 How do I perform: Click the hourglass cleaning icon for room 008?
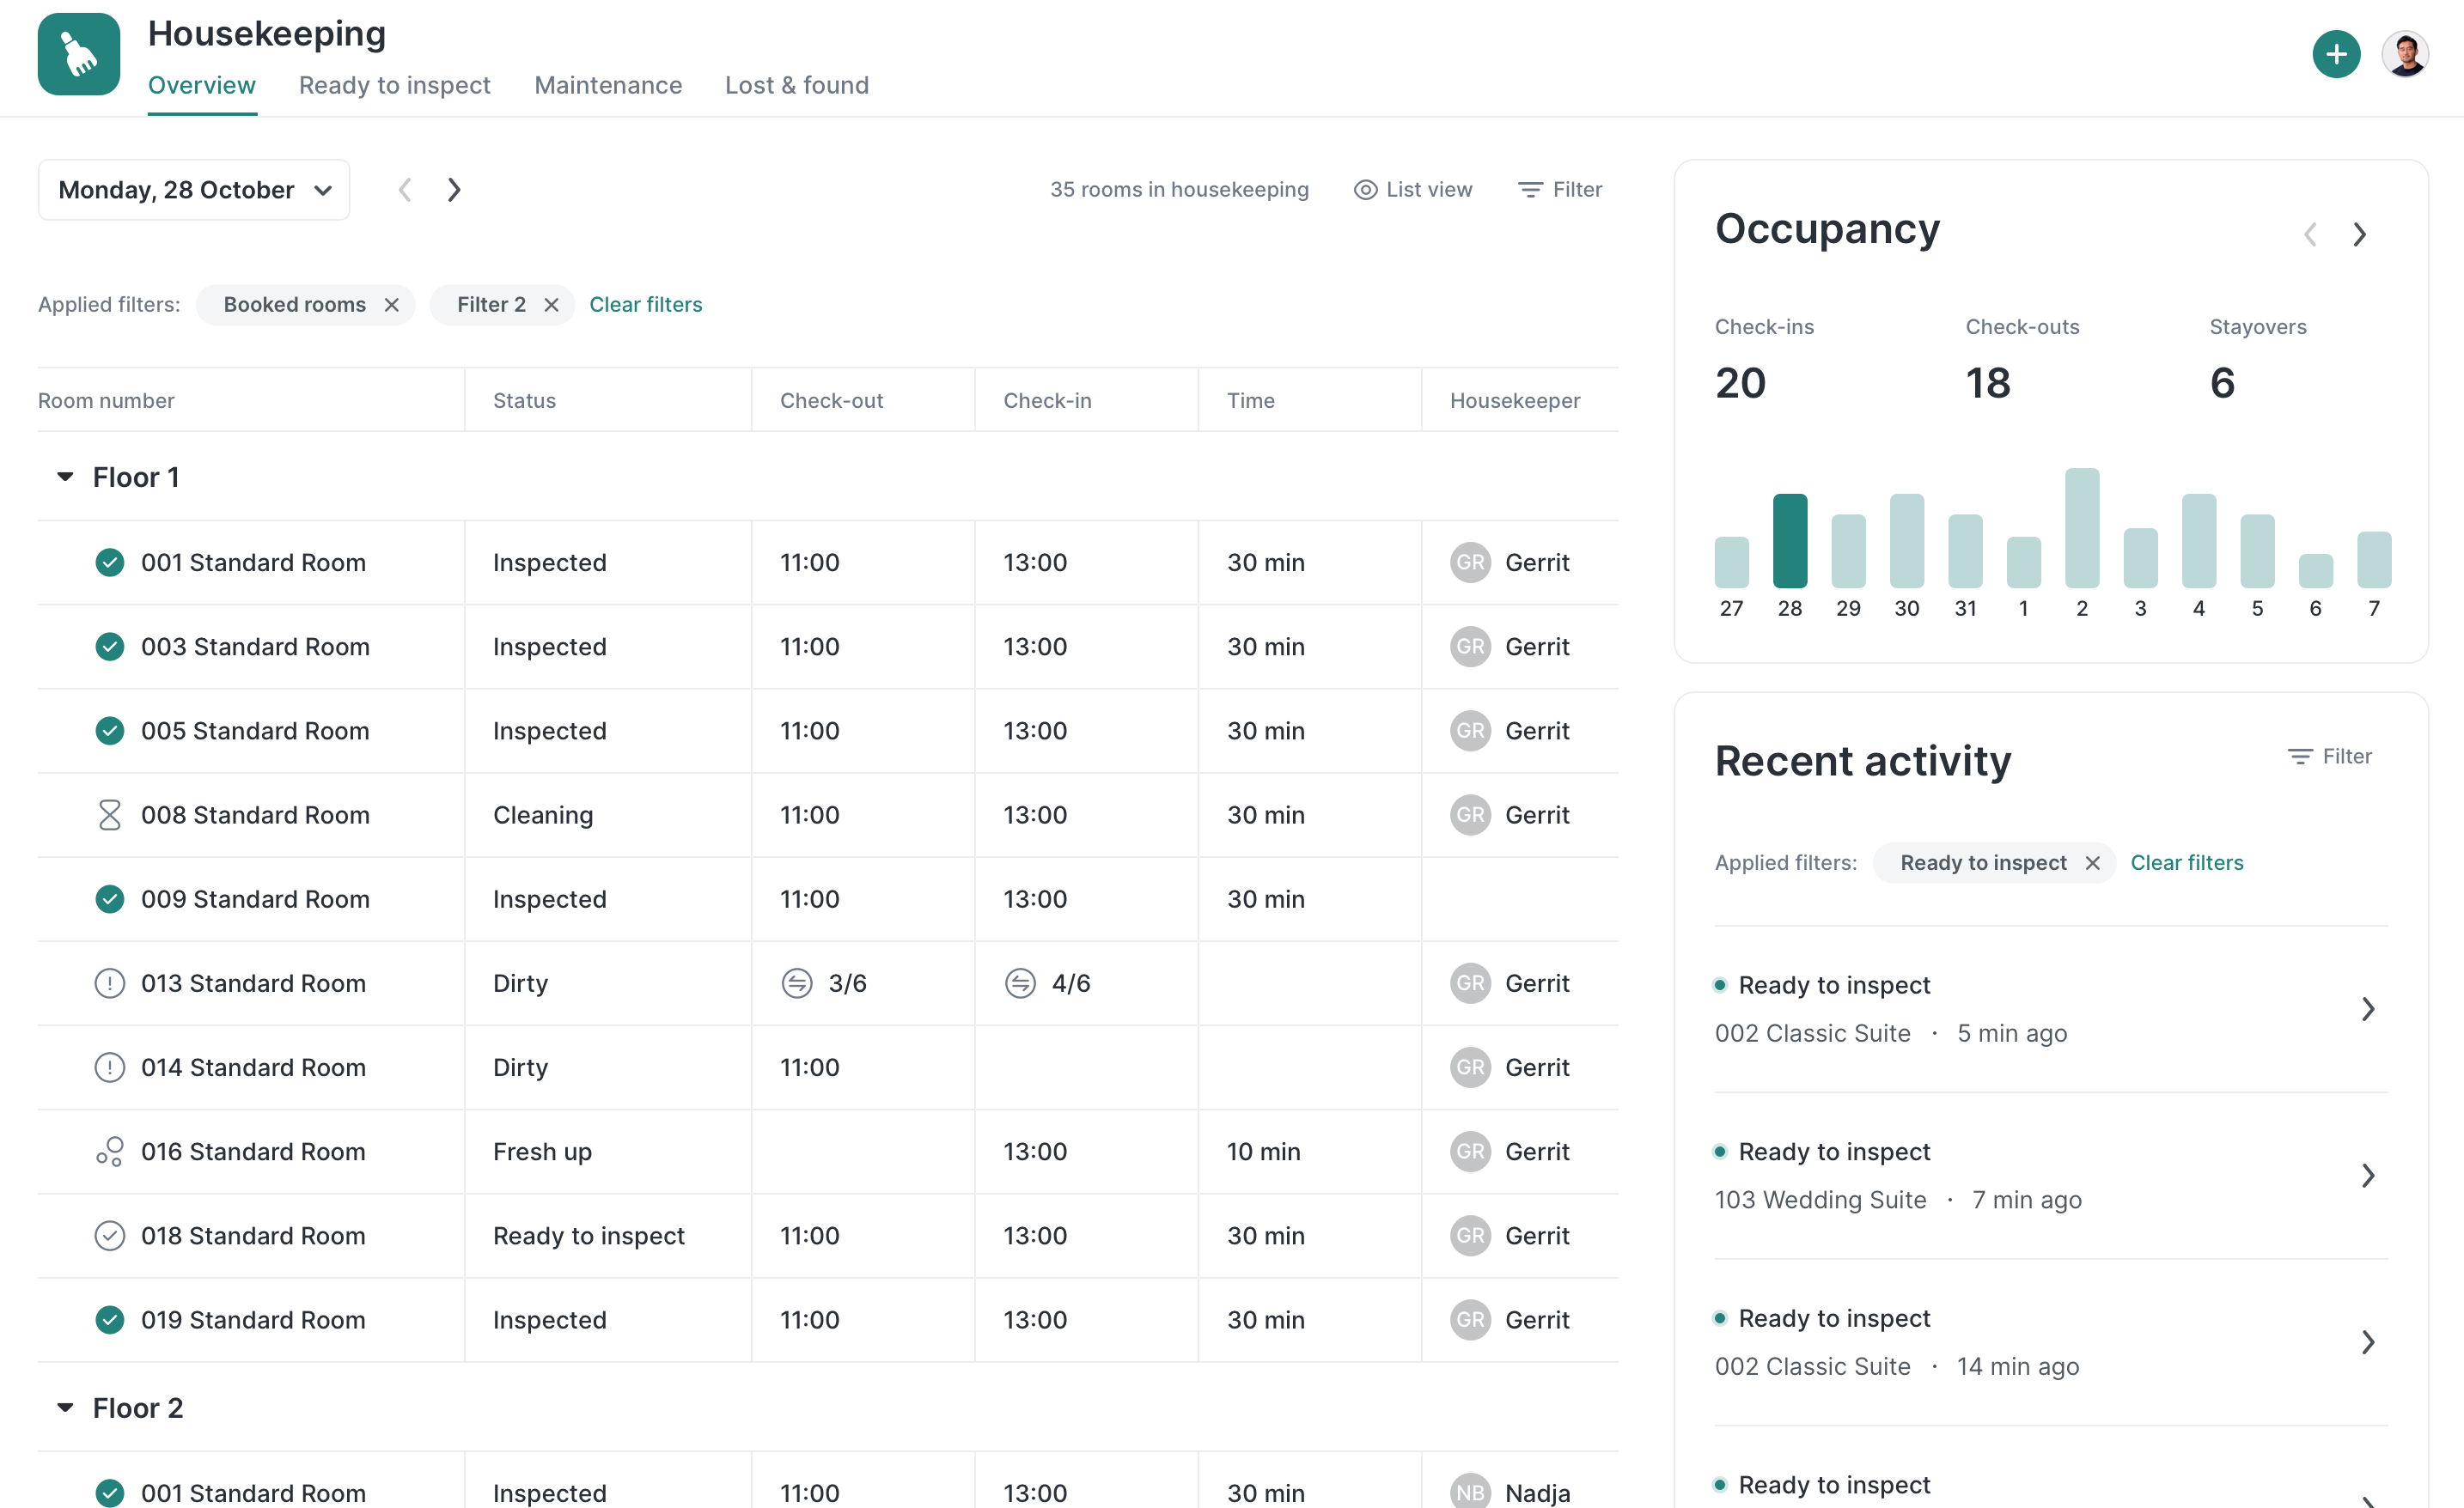(x=110, y=814)
